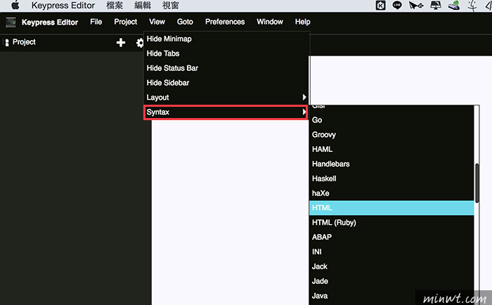The height and width of the screenshot is (305, 492).
Task: Select Jack syntax
Action: [391, 266]
